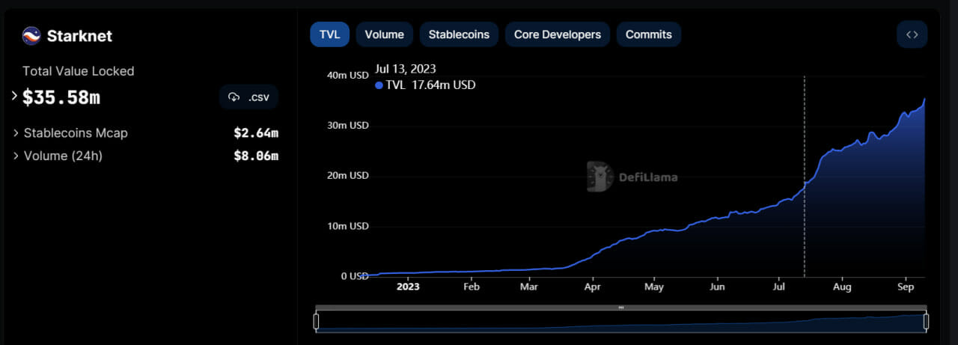Click the Jun x-axis label
The image size is (958, 345).
tap(717, 287)
